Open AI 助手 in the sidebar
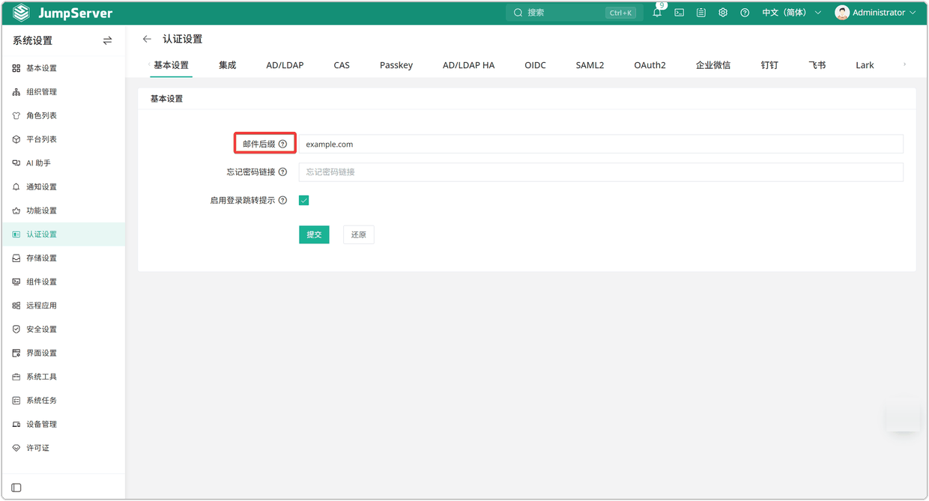929x501 pixels. tap(63, 163)
